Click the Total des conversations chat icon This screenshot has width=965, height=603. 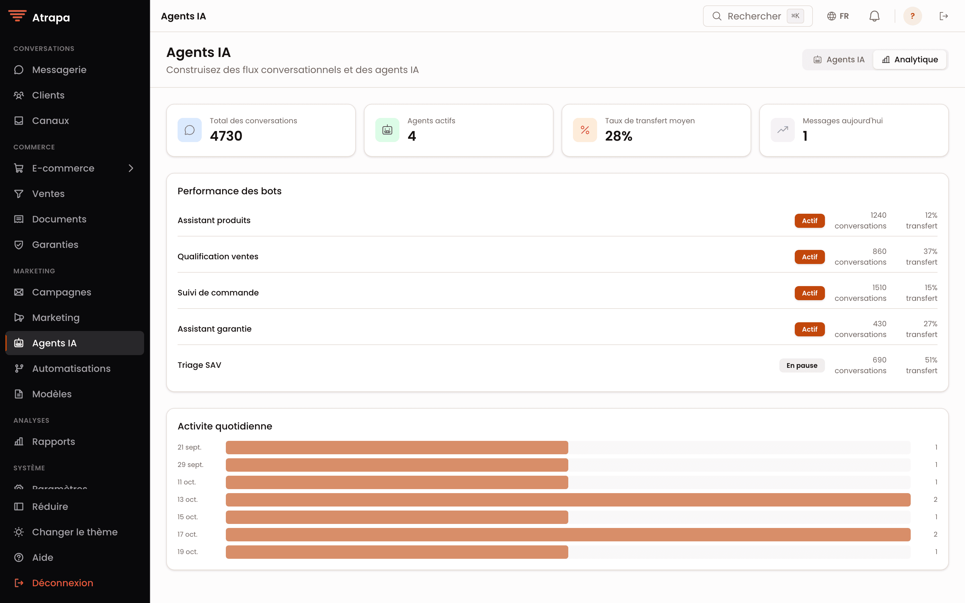point(189,130)
